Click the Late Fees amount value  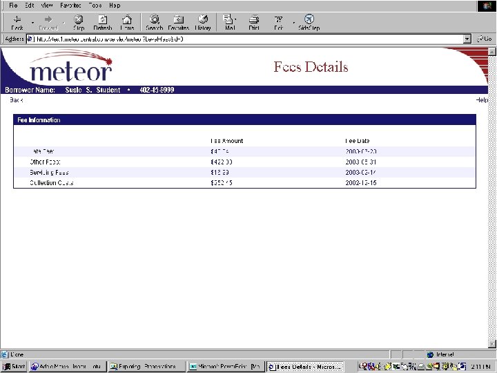(220, 151)
